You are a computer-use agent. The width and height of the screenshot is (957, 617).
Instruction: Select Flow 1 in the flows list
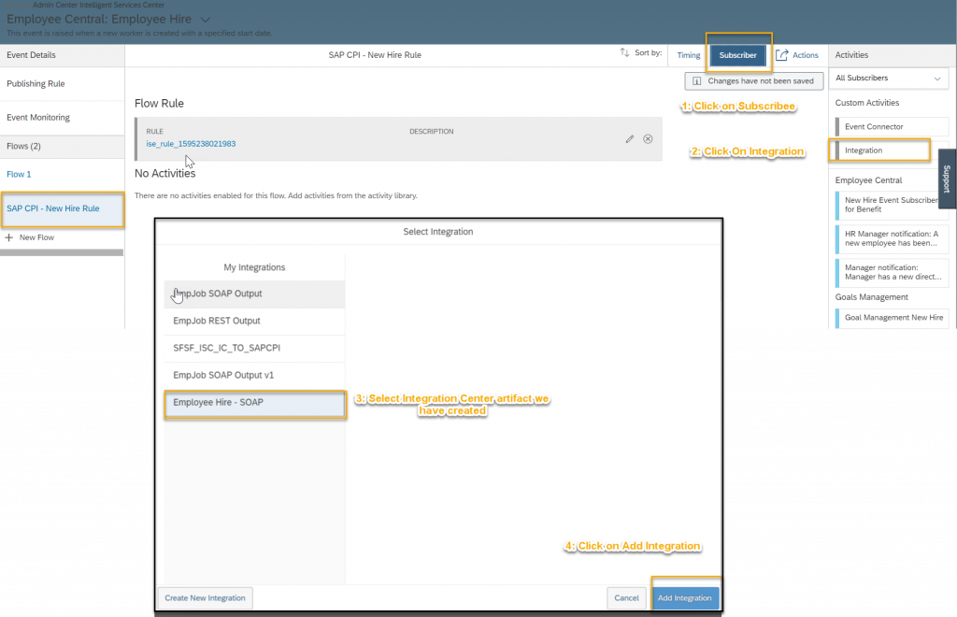tap(63, 175)
